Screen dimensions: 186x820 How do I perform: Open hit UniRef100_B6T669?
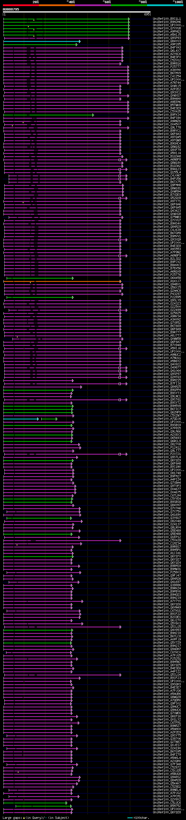click(x=167, y=326)
